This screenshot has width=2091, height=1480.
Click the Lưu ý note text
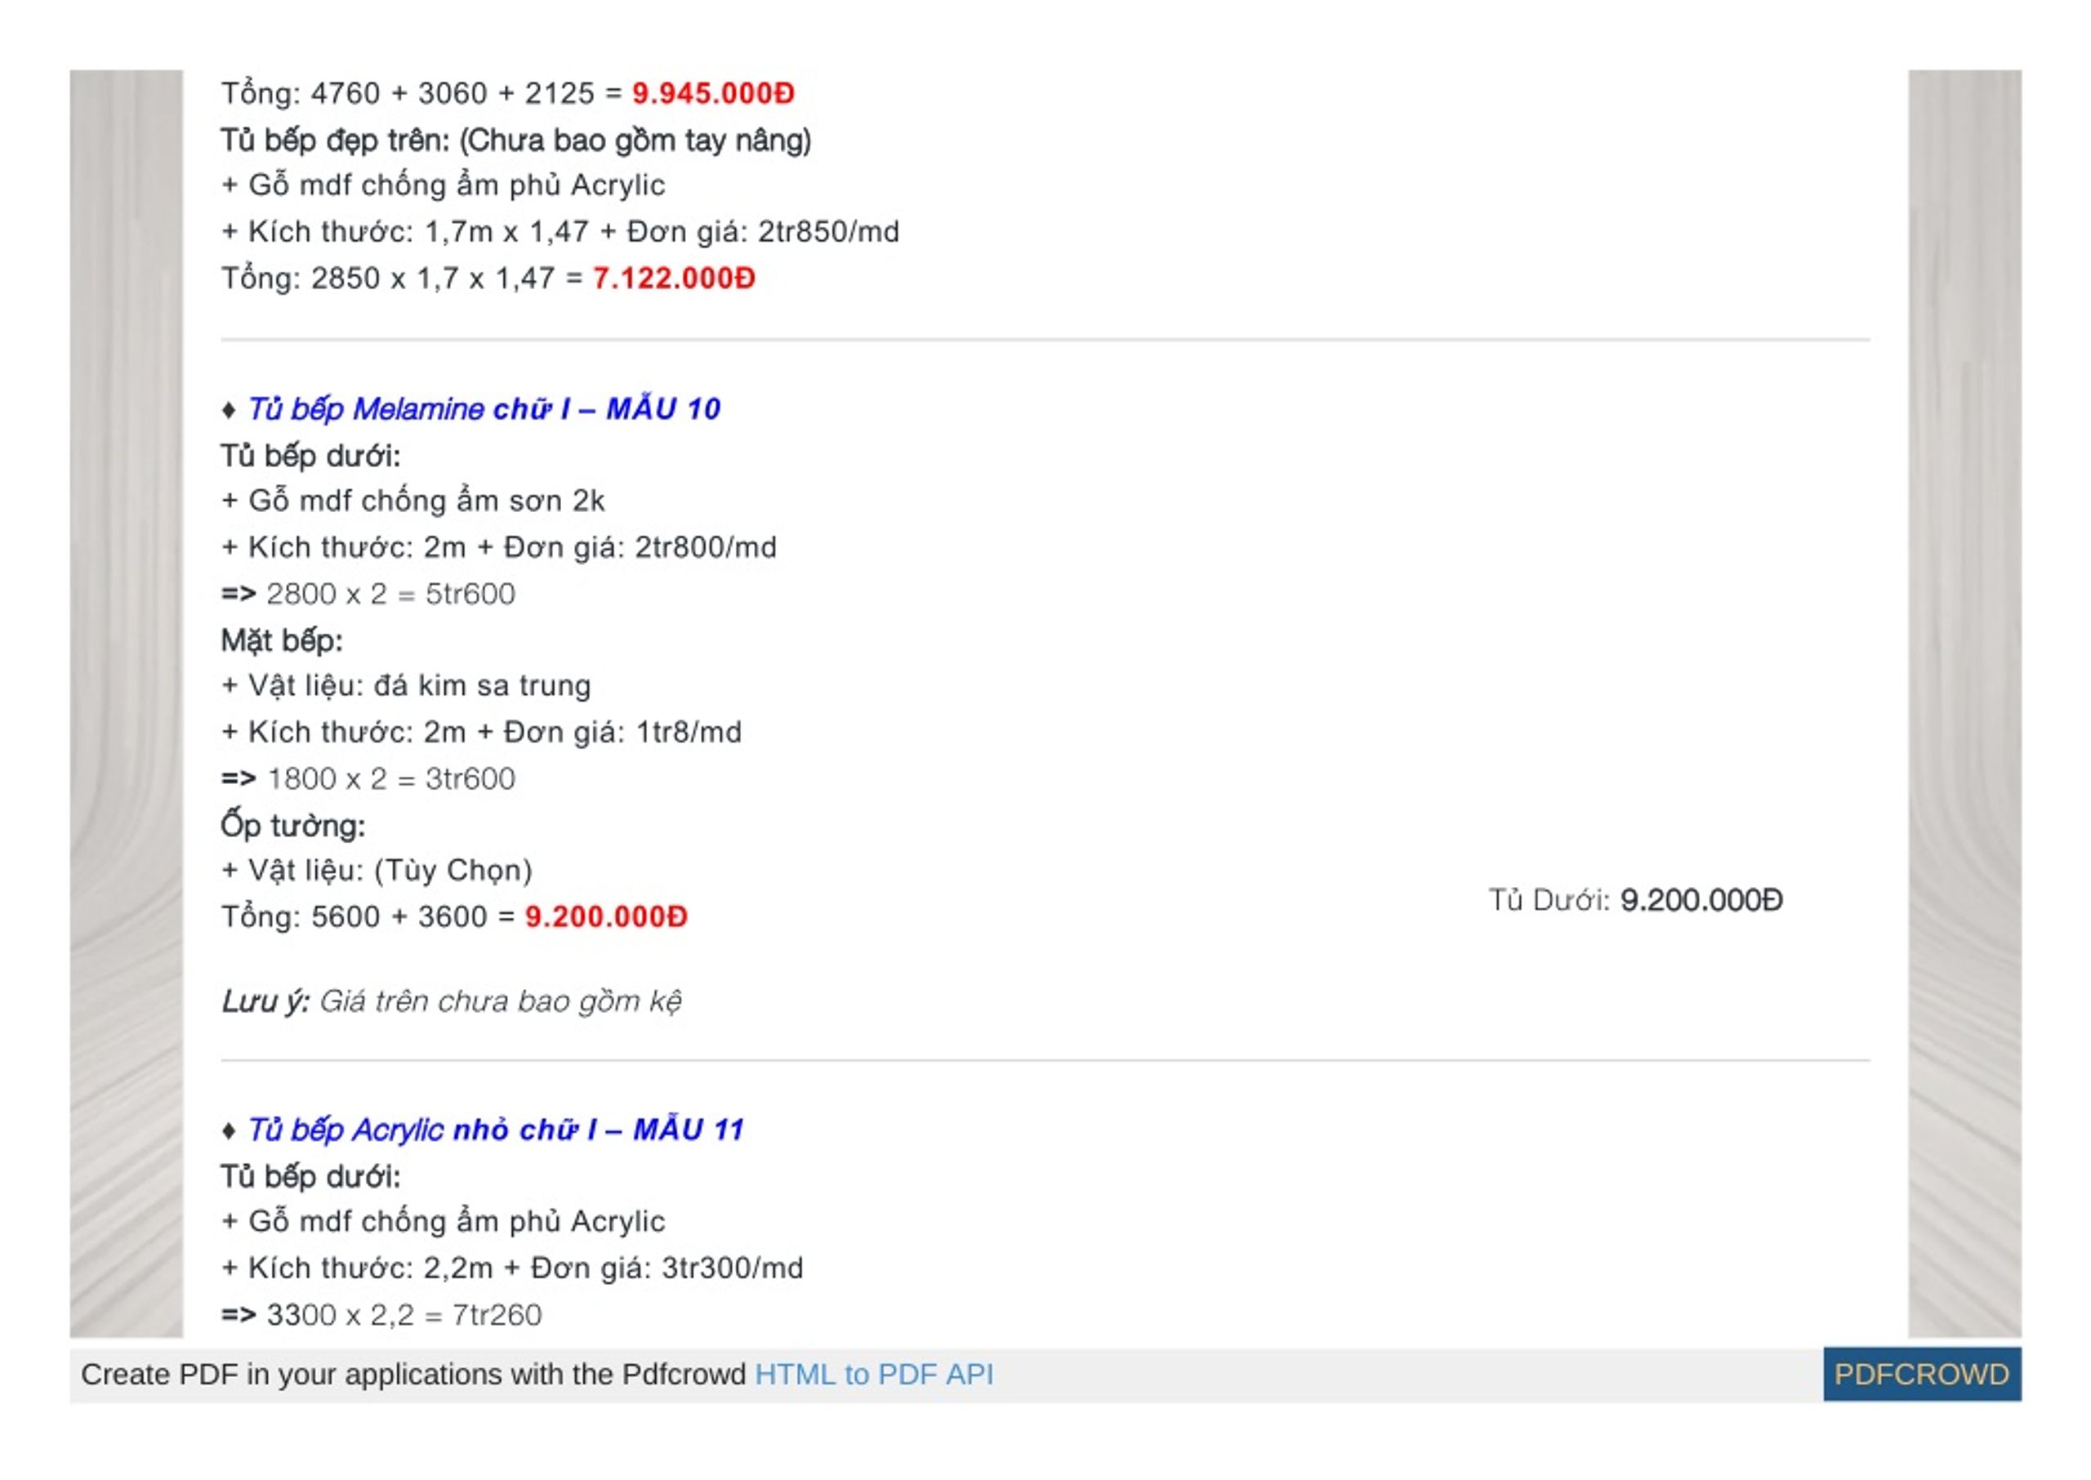click(x=451, y=1001)
